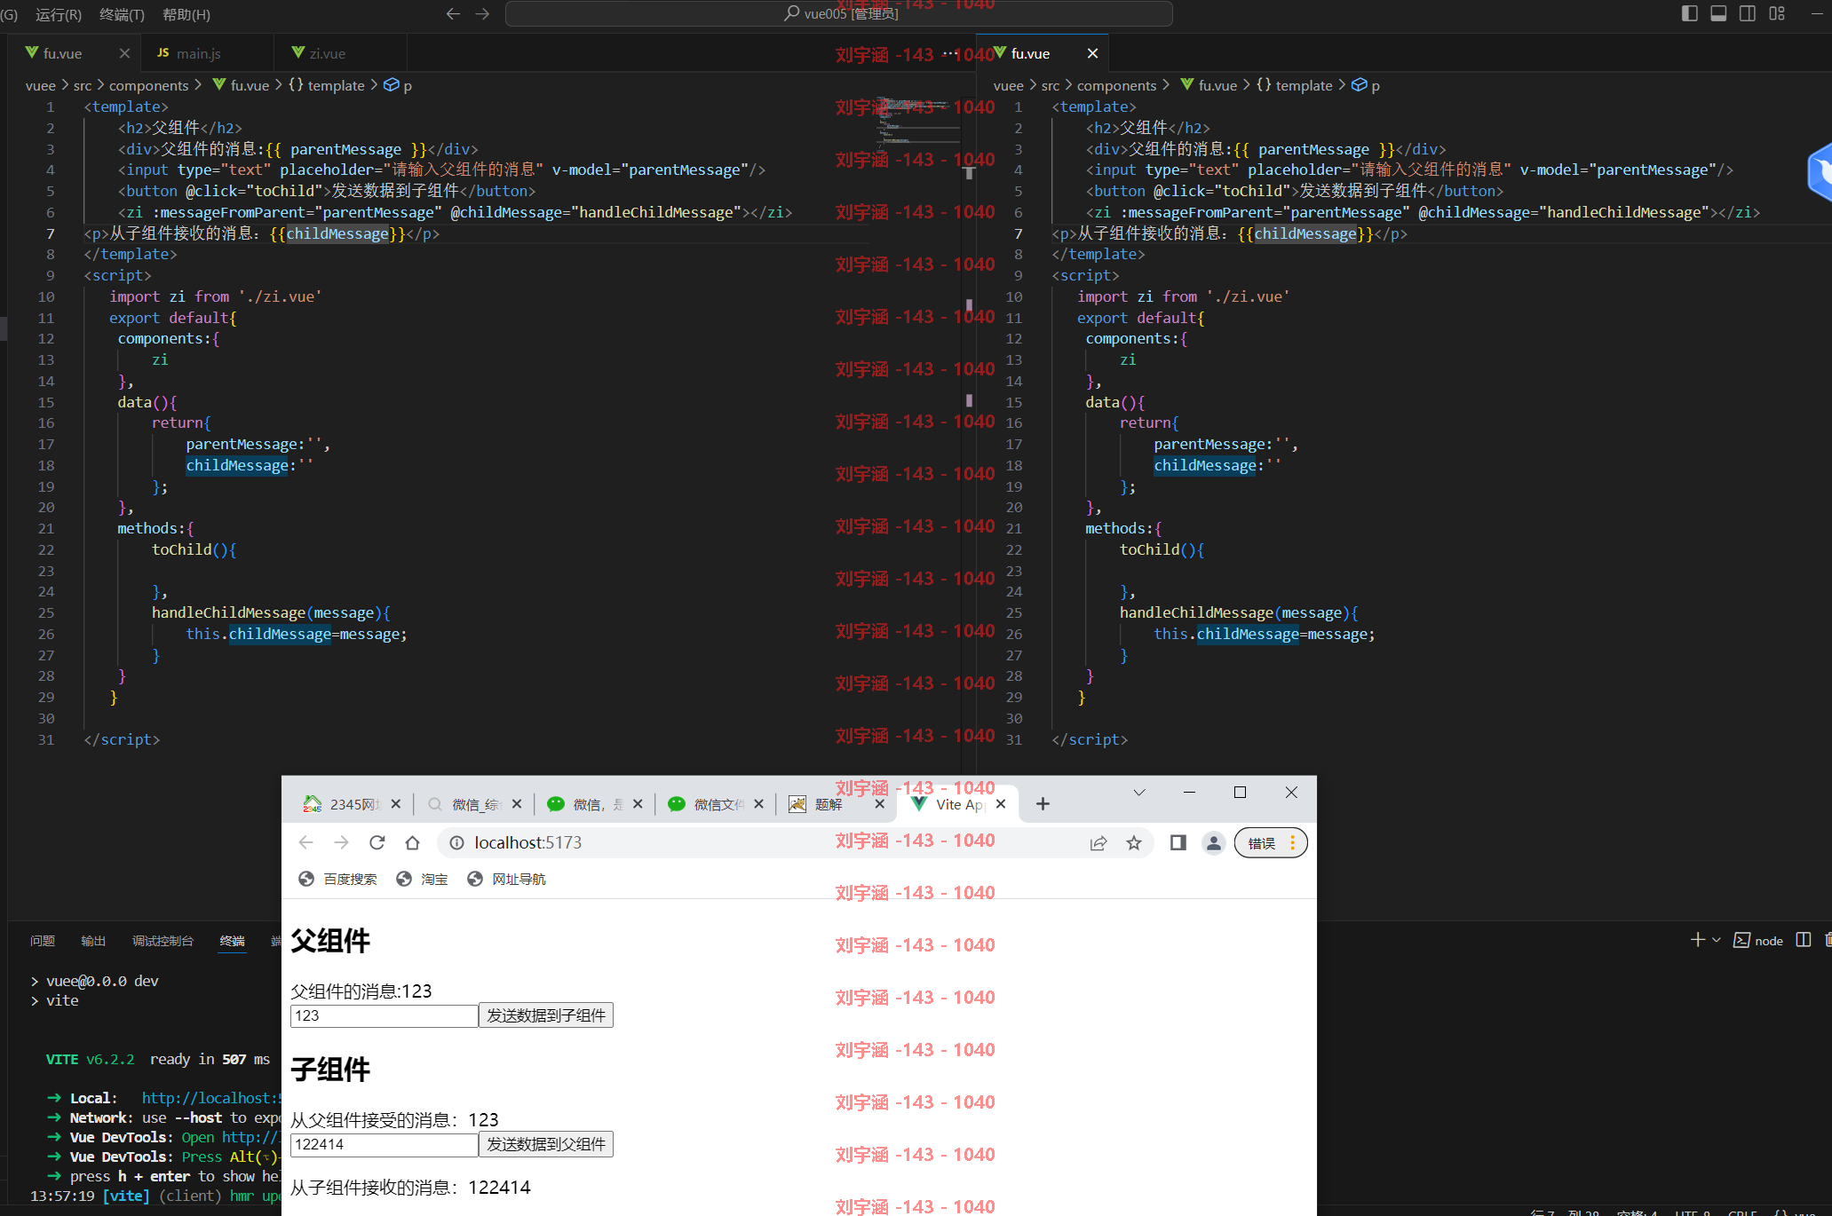The image size is (1832, 1216).
Task: Expand new terminal launch profile dropdown
Action: (x=1717, y=940)
